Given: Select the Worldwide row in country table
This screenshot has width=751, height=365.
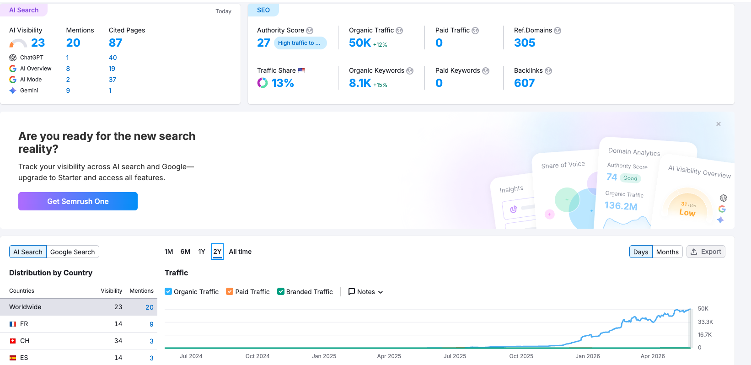Looking at the screenshot, I should (x=79, y=307).
